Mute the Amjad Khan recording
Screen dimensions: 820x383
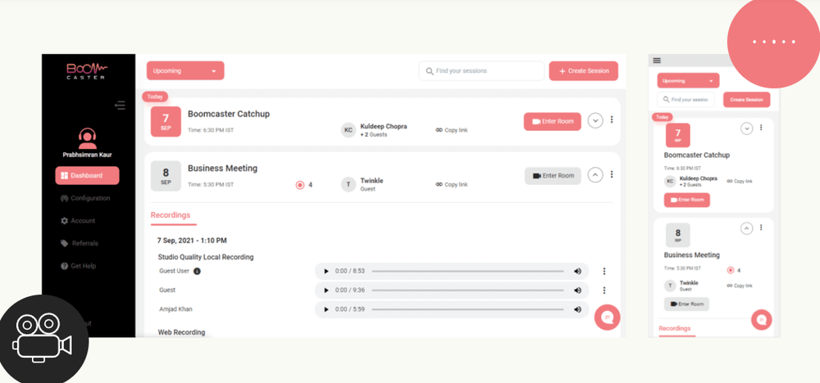(577, 309)
